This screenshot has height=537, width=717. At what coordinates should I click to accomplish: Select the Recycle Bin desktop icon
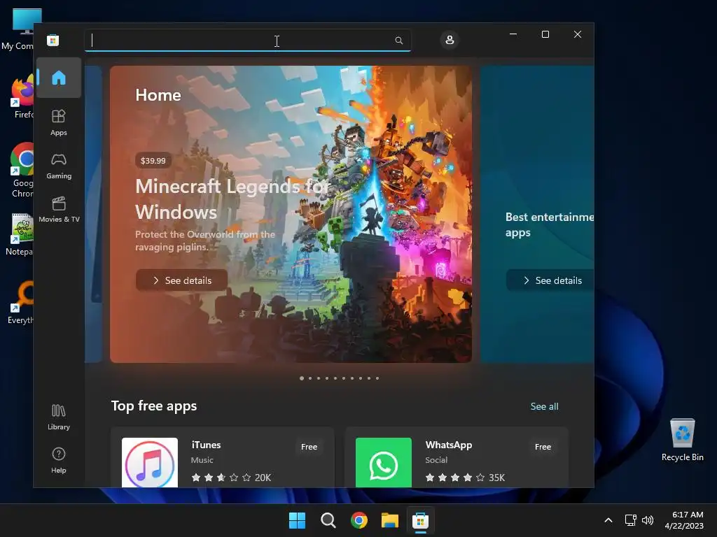682,440
